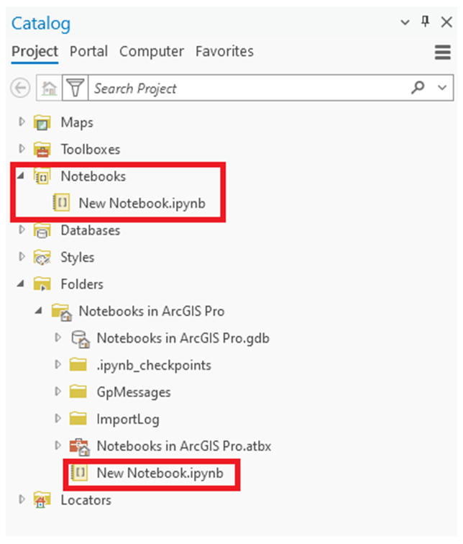Expand the Notebooks in ArcGIS Pro.gdb node

pos(58,337)
